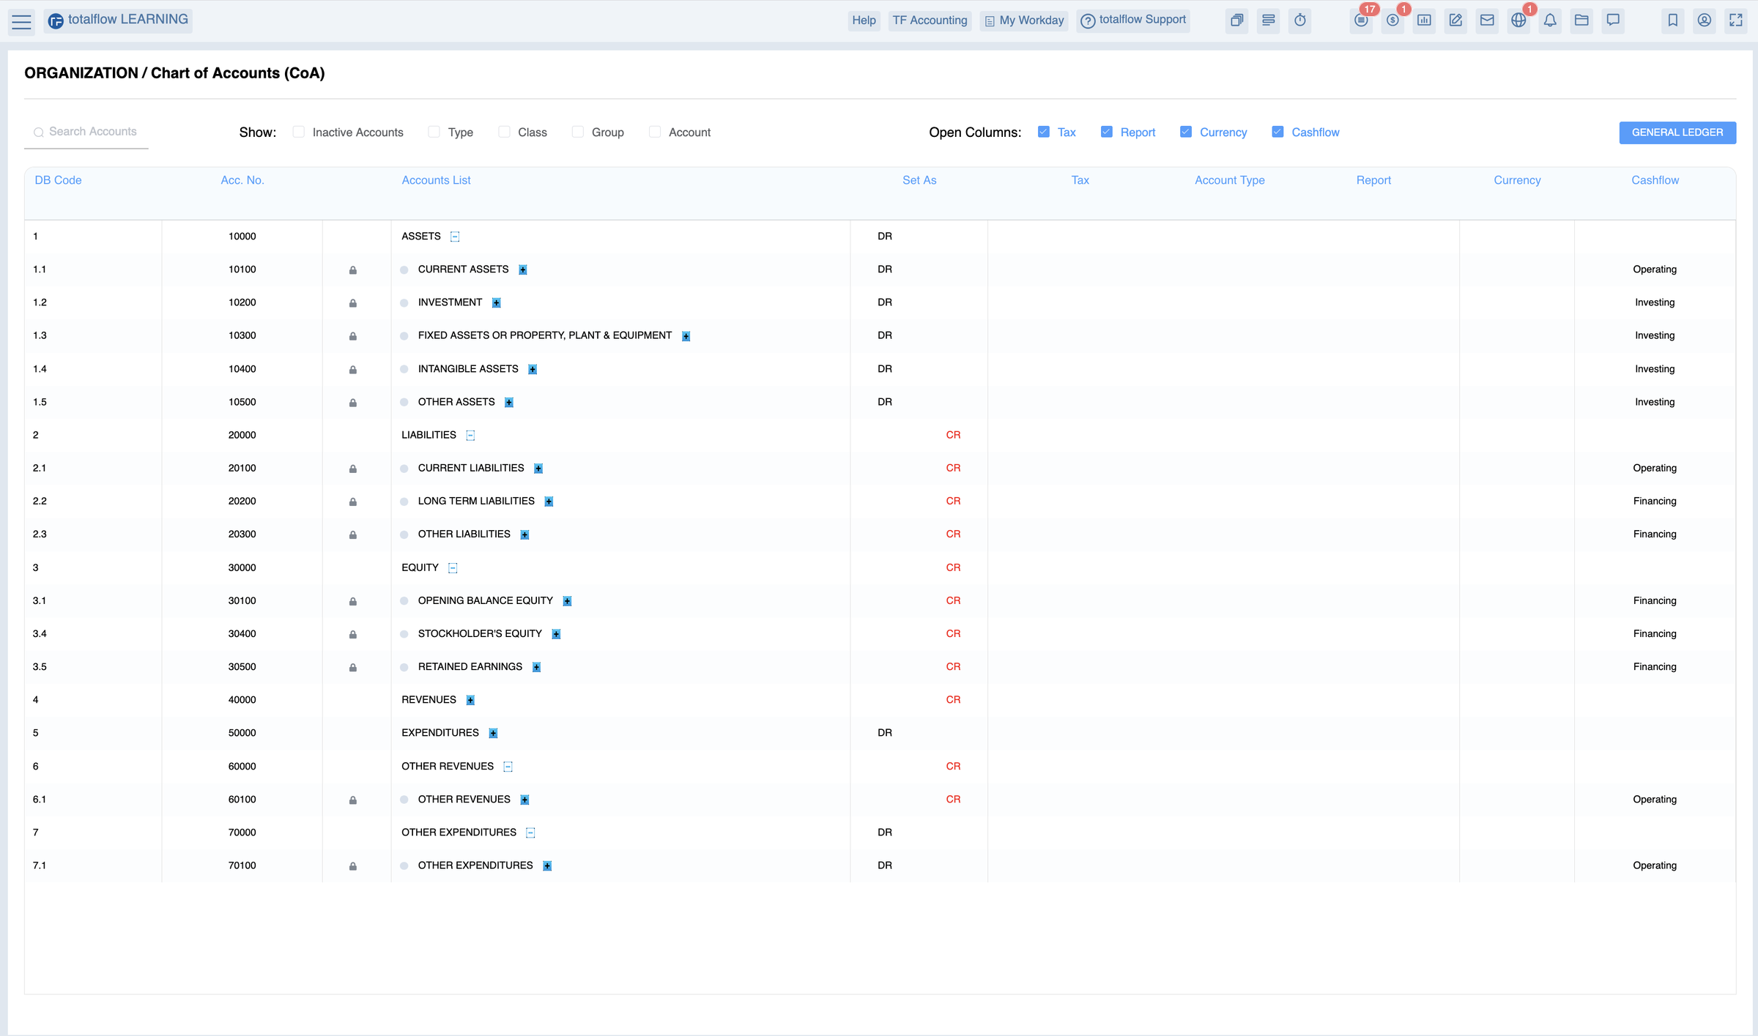1758x1036 pixels.
Task: Click the GENERAL LEDGER button
Action: pos(1677,133)
